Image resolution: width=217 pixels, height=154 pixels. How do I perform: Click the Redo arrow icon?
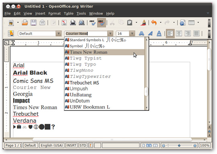(167, 22)
